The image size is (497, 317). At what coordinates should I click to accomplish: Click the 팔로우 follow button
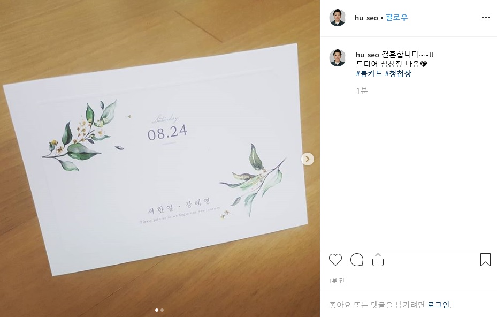[396, 18]
